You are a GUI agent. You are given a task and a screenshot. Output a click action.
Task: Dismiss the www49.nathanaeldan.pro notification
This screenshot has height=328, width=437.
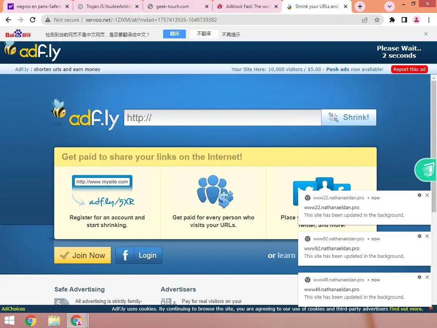427,277
